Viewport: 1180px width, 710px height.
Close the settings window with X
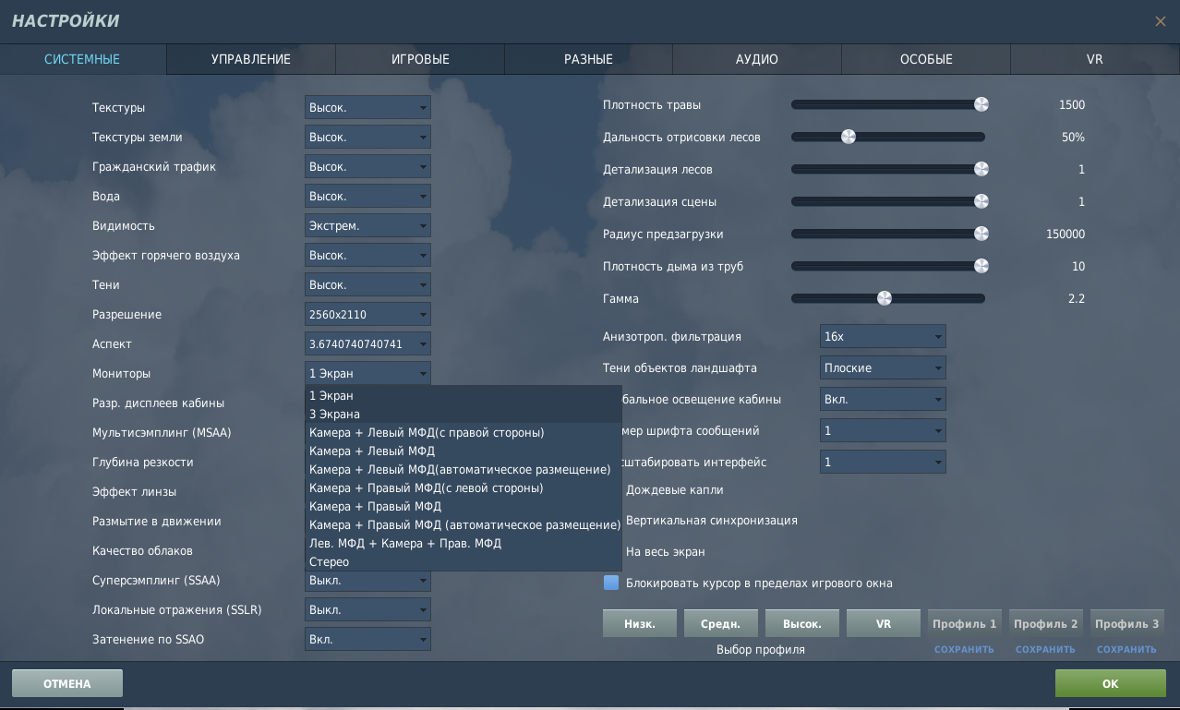click(x=1161, y=21)
